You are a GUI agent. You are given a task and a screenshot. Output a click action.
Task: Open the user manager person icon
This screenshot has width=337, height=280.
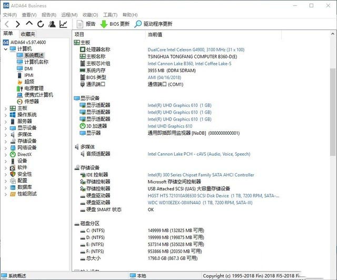click(x=52, y=24)
